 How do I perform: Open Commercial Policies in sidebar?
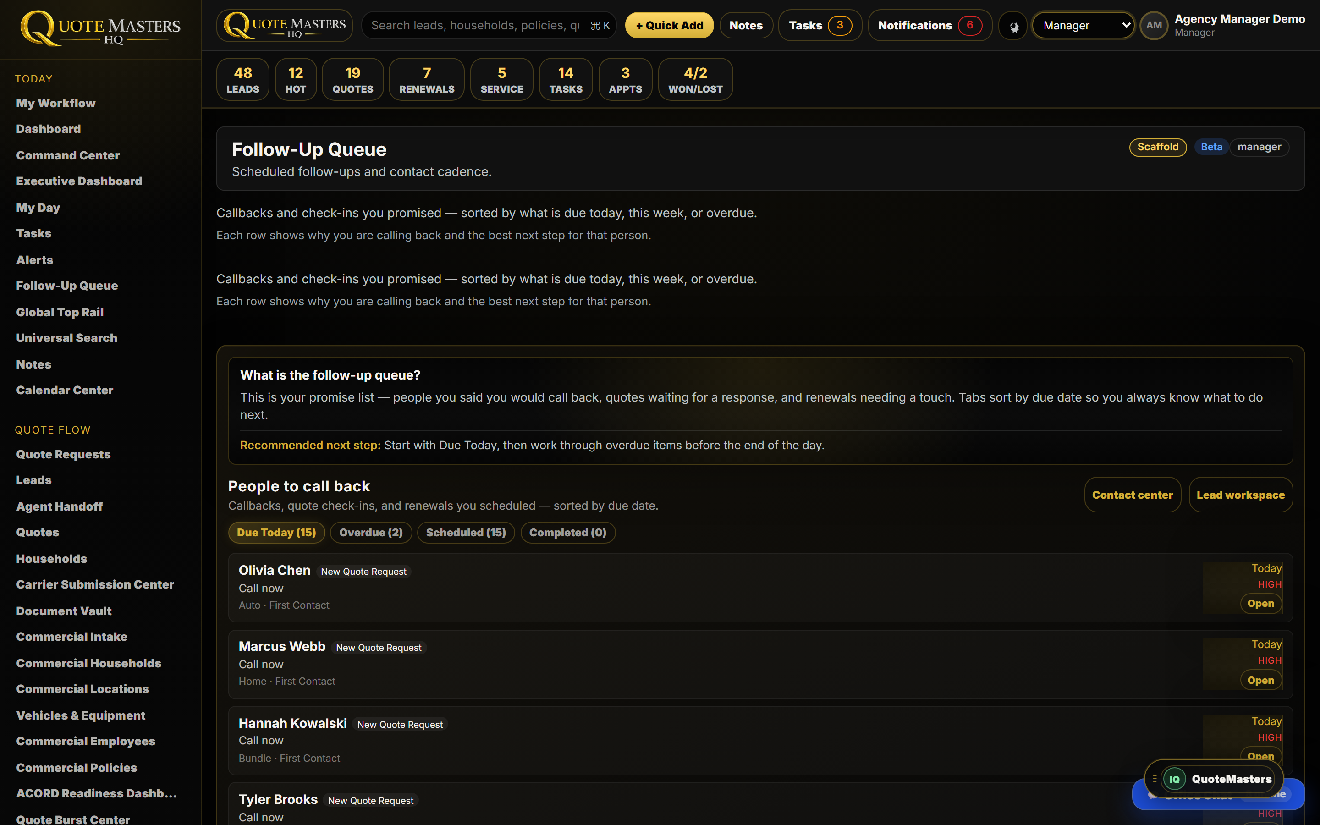77,768
